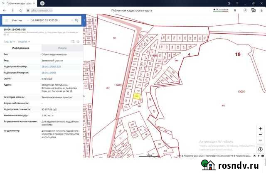
Task: Run search with the magnifier icon
Action: [76, 20]
